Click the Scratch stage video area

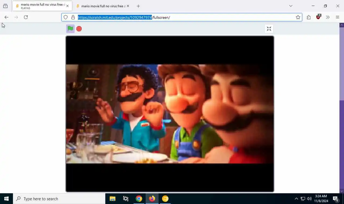tap(170, 114)
